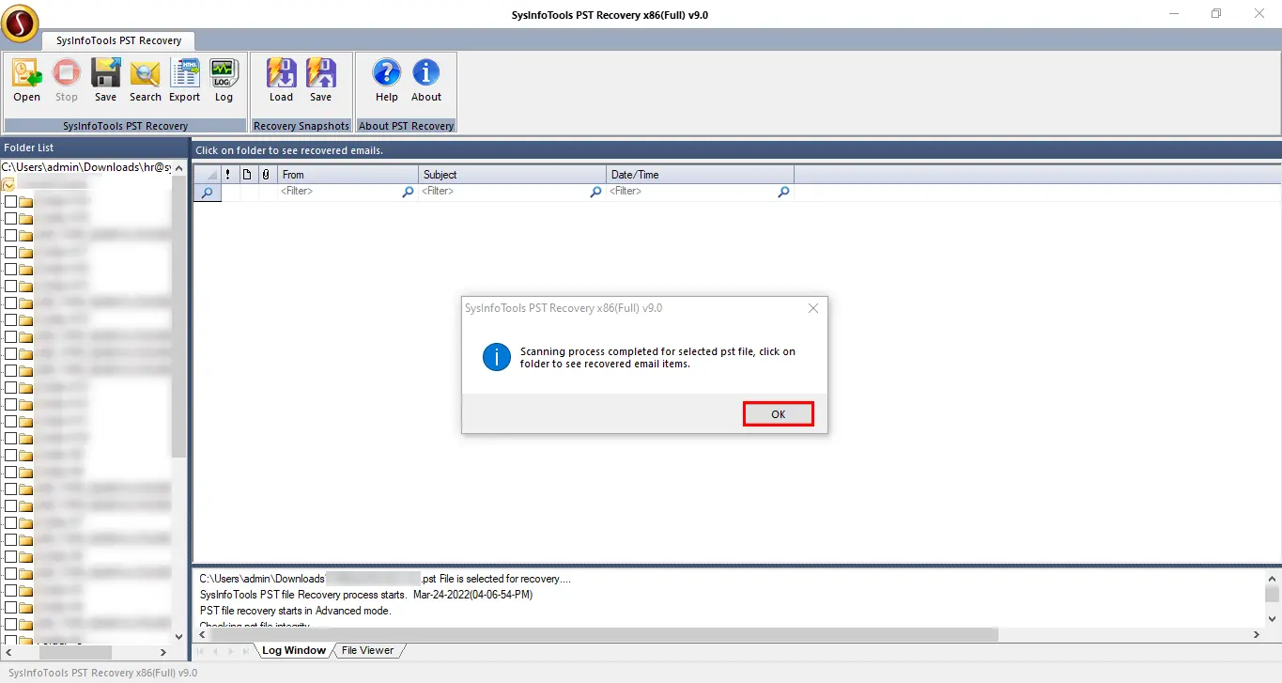Click the Date/Time filter magnifier icon

tap(783, 192)
